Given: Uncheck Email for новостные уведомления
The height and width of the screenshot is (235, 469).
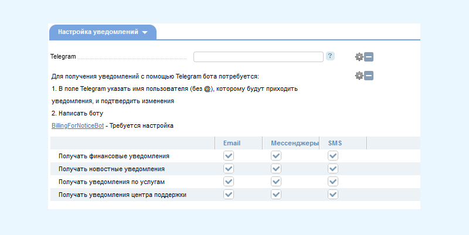Looking at the screenshot, I should click(x=229, y=169).
